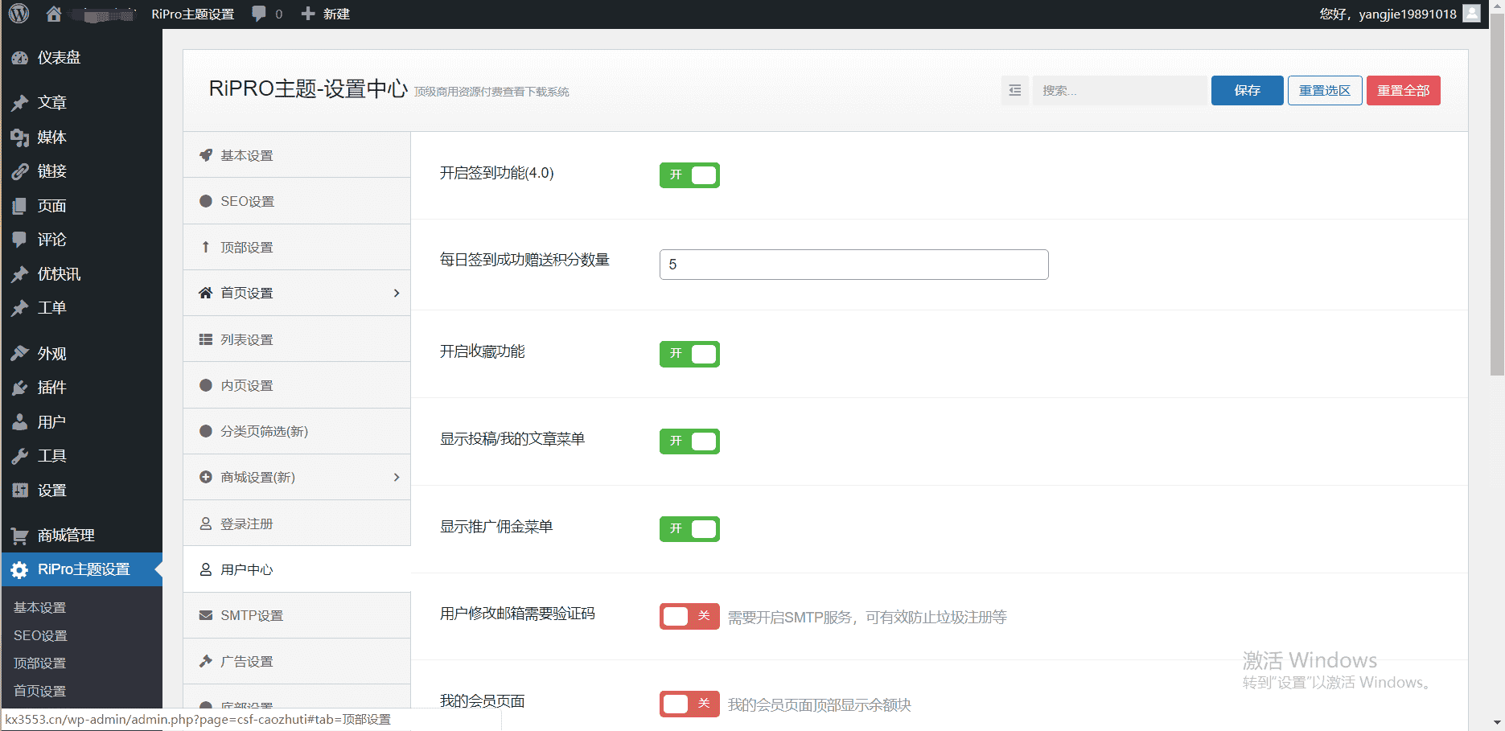
Task: Click the 商城管理 cart icon
Action: click(x=20, y=536)
